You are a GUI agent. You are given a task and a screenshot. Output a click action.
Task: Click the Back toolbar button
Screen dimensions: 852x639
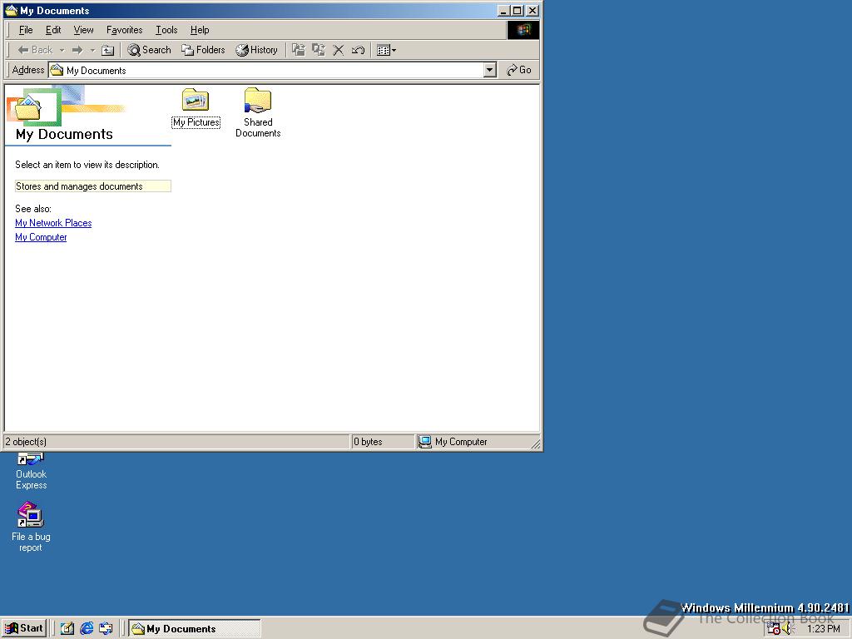point(34,50)
